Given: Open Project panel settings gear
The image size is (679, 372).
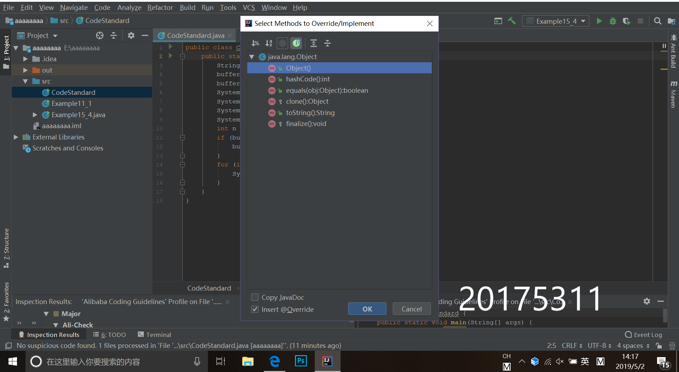Looking at the screenshot, I should [x=131, y=35].
